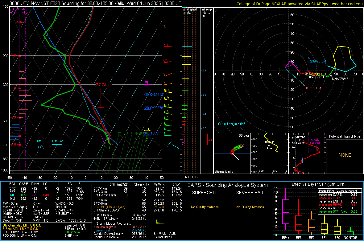This screenshot has height=241, width=364.
Task: Select the LCL-EL (Cloud Layer) shear row
Action: (138, 207)
